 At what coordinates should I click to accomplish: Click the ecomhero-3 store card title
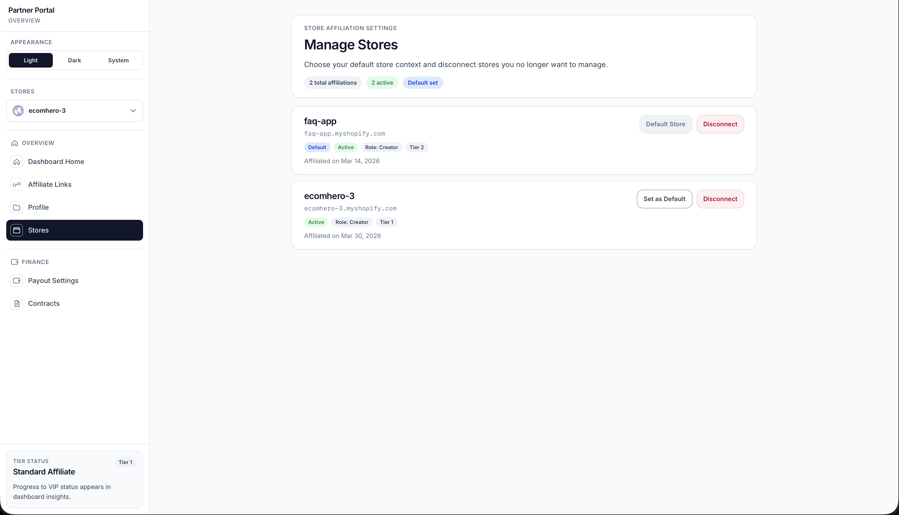click(329, 196)
